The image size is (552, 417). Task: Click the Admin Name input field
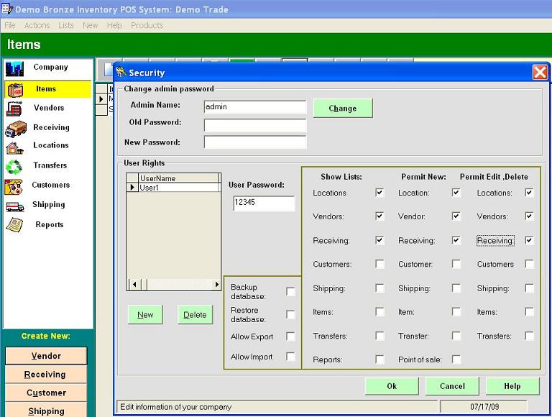tap(255, 106)
